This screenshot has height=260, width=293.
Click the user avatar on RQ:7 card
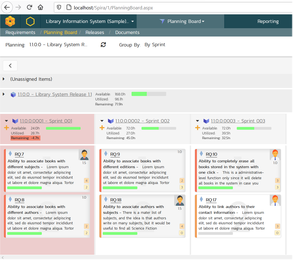(x=84, y=155)
